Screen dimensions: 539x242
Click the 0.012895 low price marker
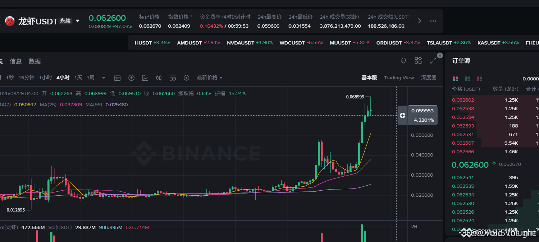tap(15, 210)
